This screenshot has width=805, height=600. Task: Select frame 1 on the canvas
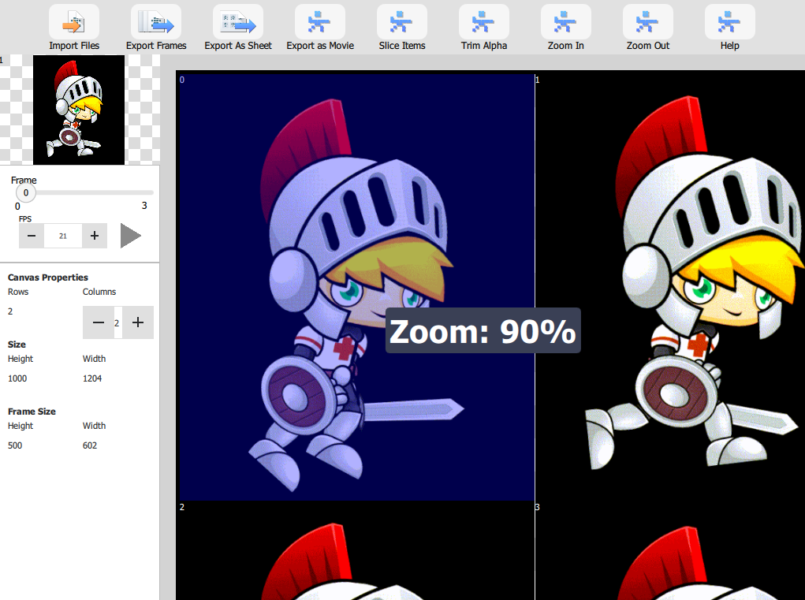point(670,288)
